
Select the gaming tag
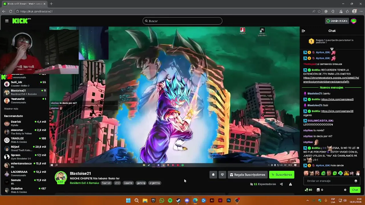tap(141, 183)
